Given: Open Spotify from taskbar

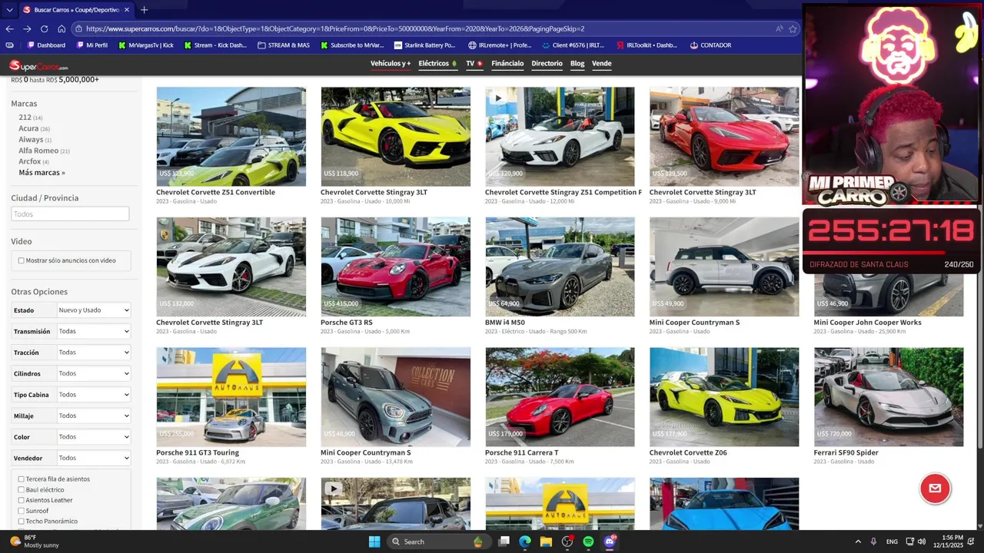Looking at the screenshot, I should [588, 541].
